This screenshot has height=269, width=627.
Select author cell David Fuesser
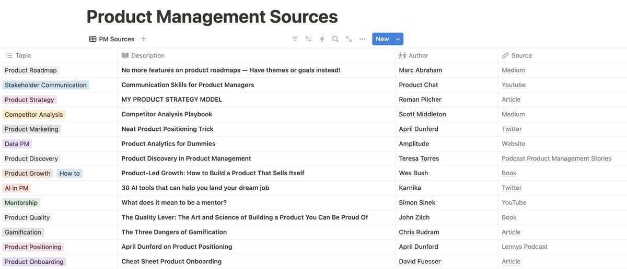(420, 262)
